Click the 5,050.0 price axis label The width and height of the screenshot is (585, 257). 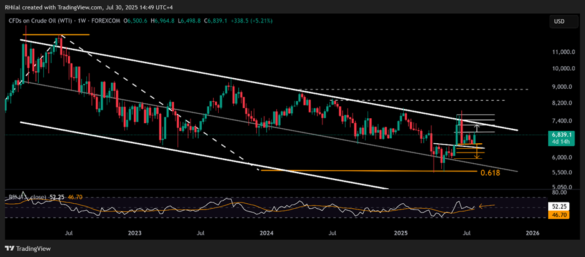pos(561,187)
